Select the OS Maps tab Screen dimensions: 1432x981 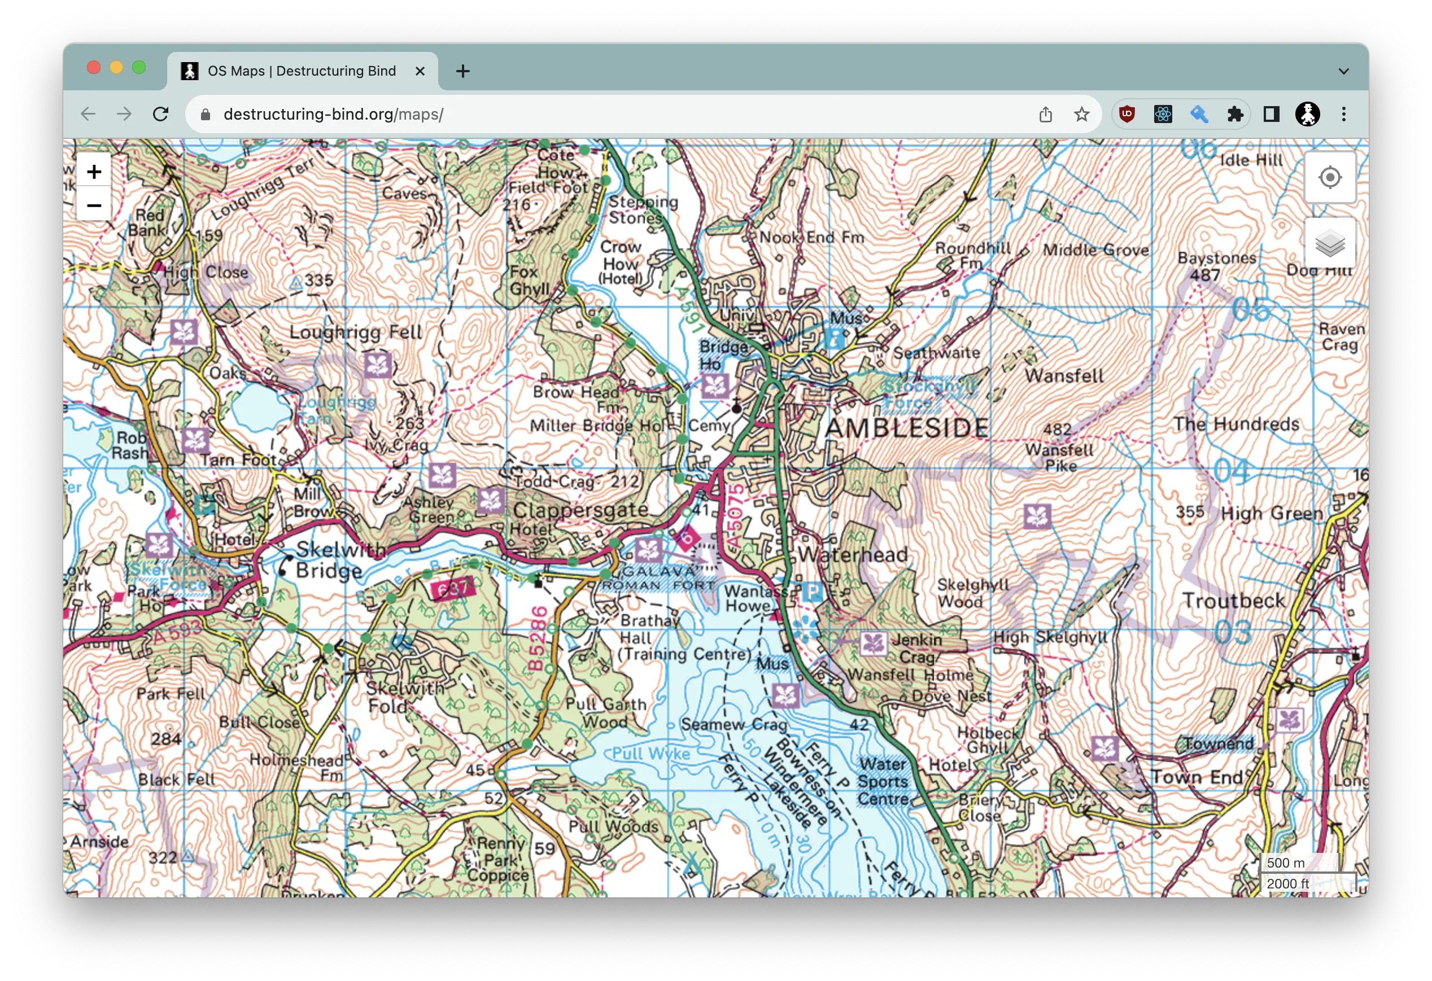pyautogui.click(x=302, y=71)
